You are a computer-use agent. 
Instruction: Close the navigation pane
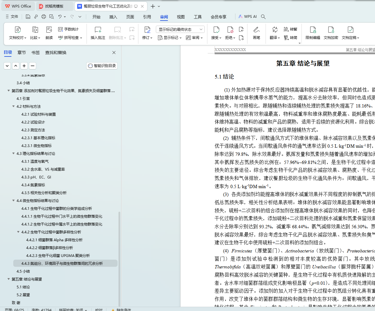(x=114, y=53)
